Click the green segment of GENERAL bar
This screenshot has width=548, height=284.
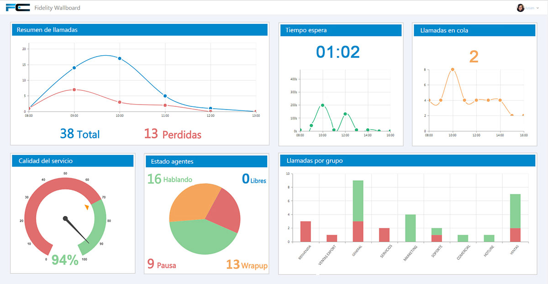click(x=358, y=201)
